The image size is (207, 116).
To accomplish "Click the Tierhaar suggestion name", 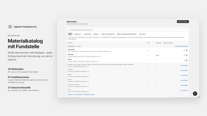I will click(x=70, y=69).
